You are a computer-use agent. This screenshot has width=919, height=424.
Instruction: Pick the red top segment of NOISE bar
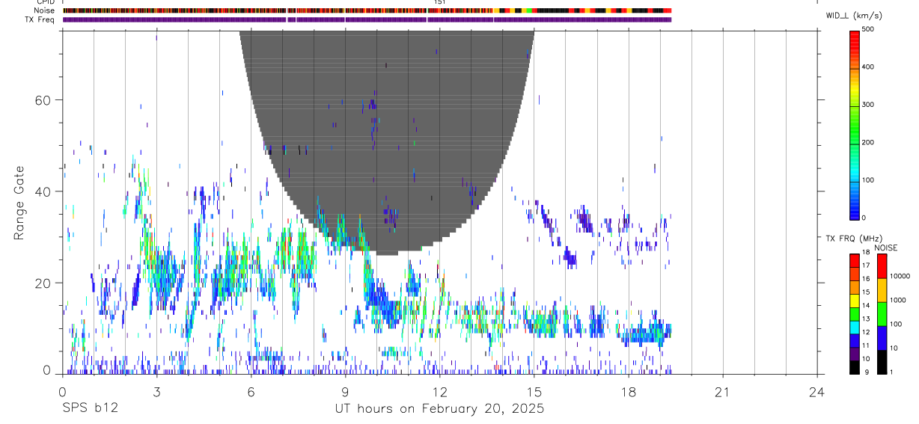pos(882,265)
